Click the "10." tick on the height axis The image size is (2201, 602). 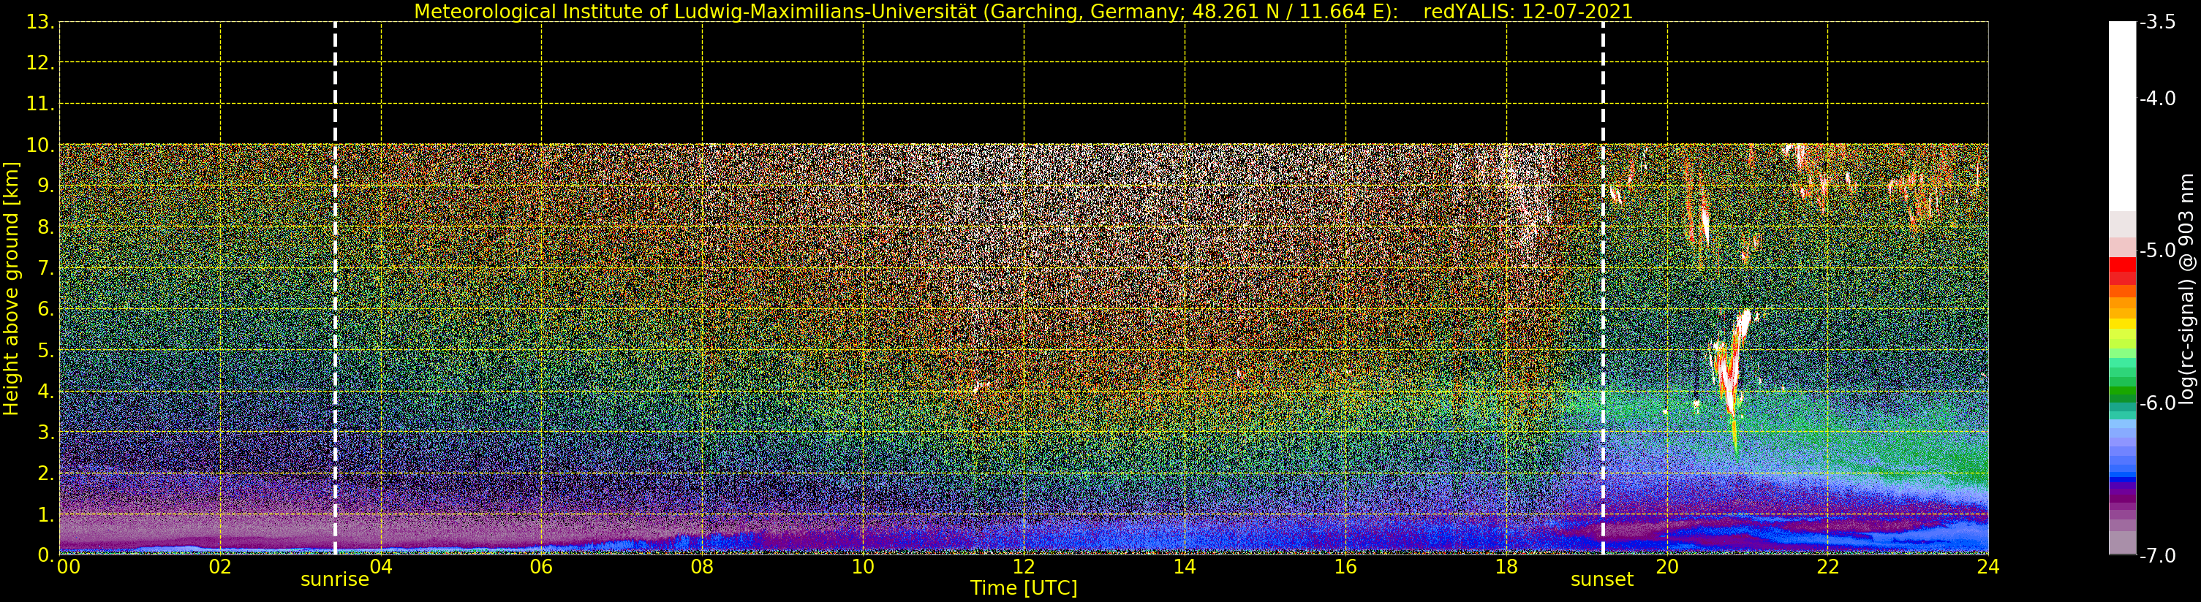point(41,145)
